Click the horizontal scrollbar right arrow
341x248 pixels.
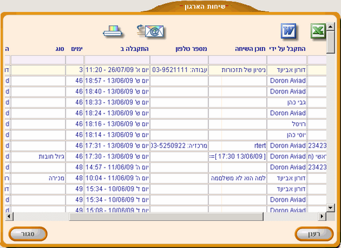point(322,216)
